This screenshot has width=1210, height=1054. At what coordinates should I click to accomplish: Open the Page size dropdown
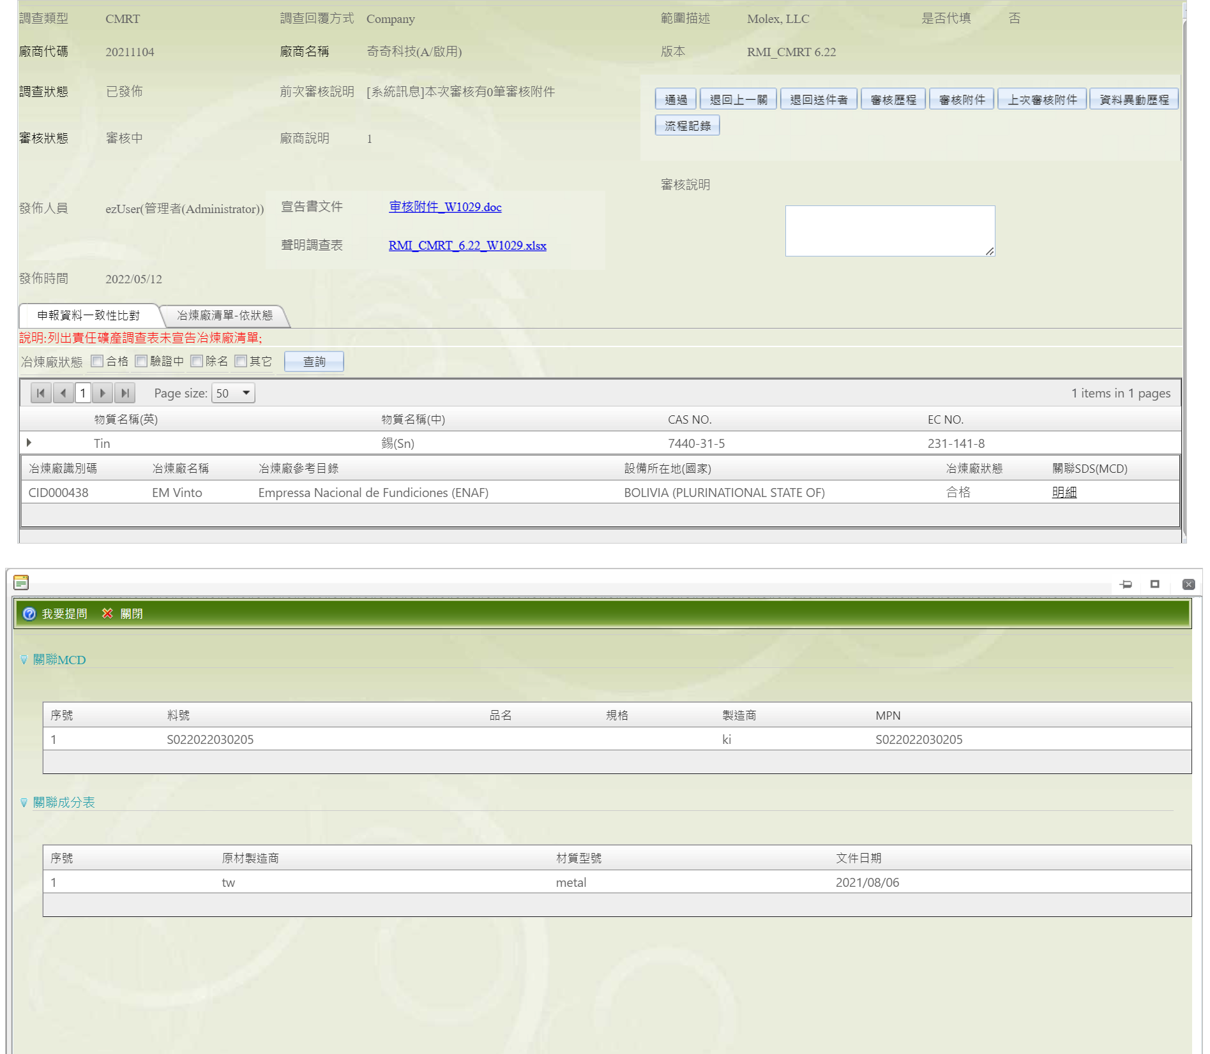[x=234, y=393]
